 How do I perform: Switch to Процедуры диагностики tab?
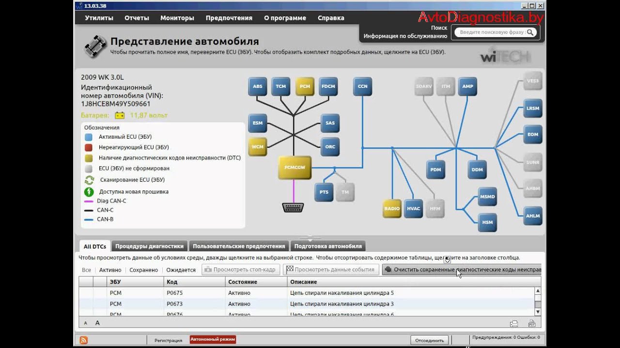pos(150,246)
